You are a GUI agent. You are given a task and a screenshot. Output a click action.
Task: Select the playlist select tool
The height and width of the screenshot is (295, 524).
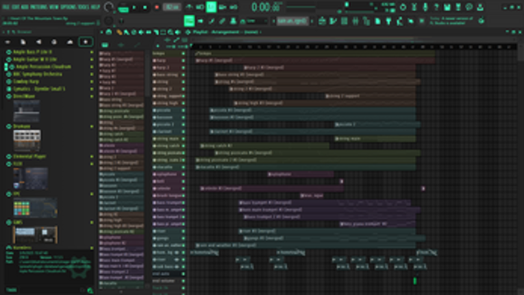[x=163, y=32]
